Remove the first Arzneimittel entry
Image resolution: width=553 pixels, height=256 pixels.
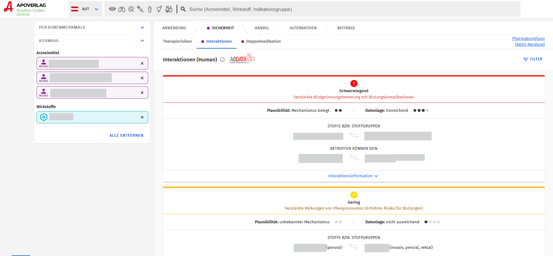(x=142, y=63)
